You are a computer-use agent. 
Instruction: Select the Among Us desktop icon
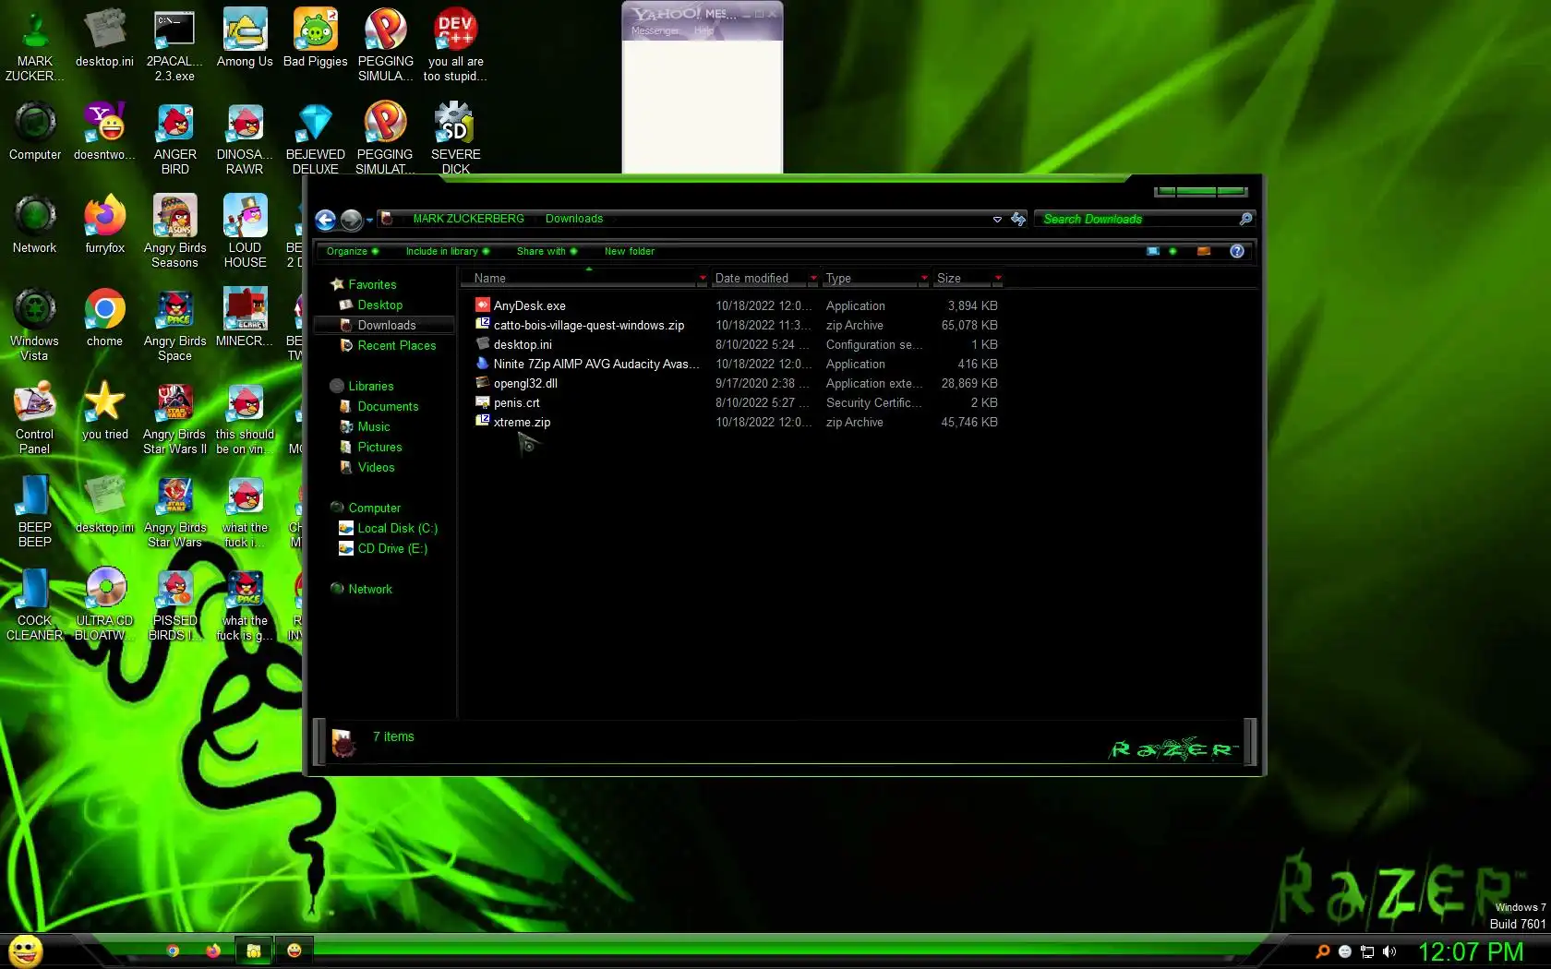245,39
